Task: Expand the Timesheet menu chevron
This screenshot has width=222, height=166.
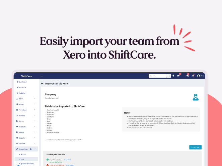Action: pyautogui.click(x=34, y=110)
